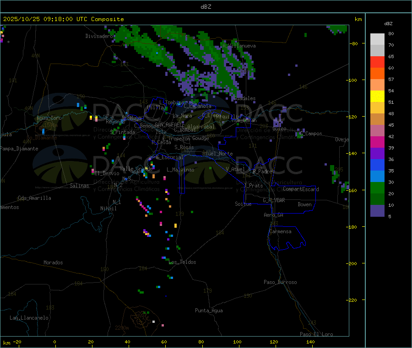This screenshot has width=412, height=348.
Task: Click the L_Malvinas place label
Action: pos(180,170)
